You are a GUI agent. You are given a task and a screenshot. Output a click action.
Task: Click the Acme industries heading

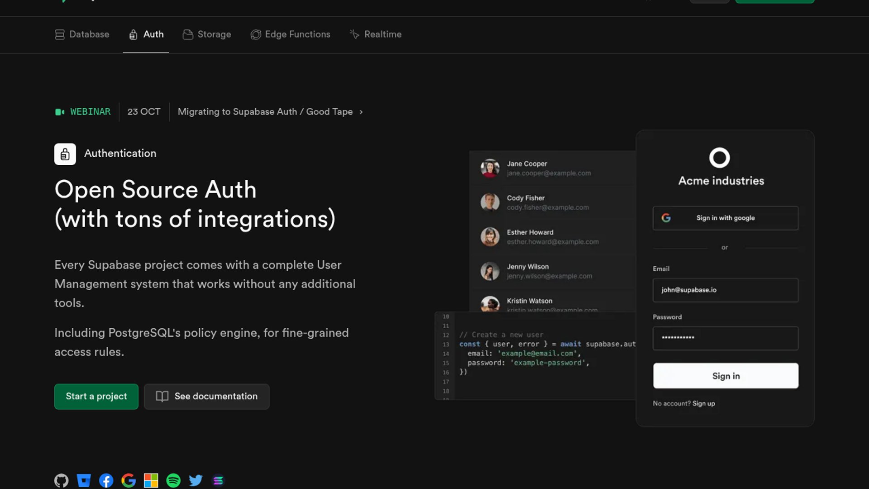pos(721,181)
